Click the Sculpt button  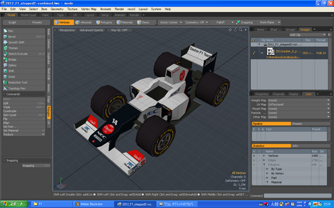(12, 22)
